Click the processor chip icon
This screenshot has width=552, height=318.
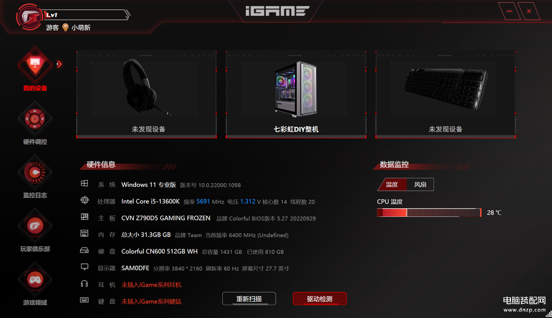tap(85, 200)
